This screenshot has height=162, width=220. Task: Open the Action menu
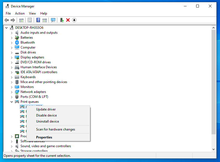pos(20,13)
